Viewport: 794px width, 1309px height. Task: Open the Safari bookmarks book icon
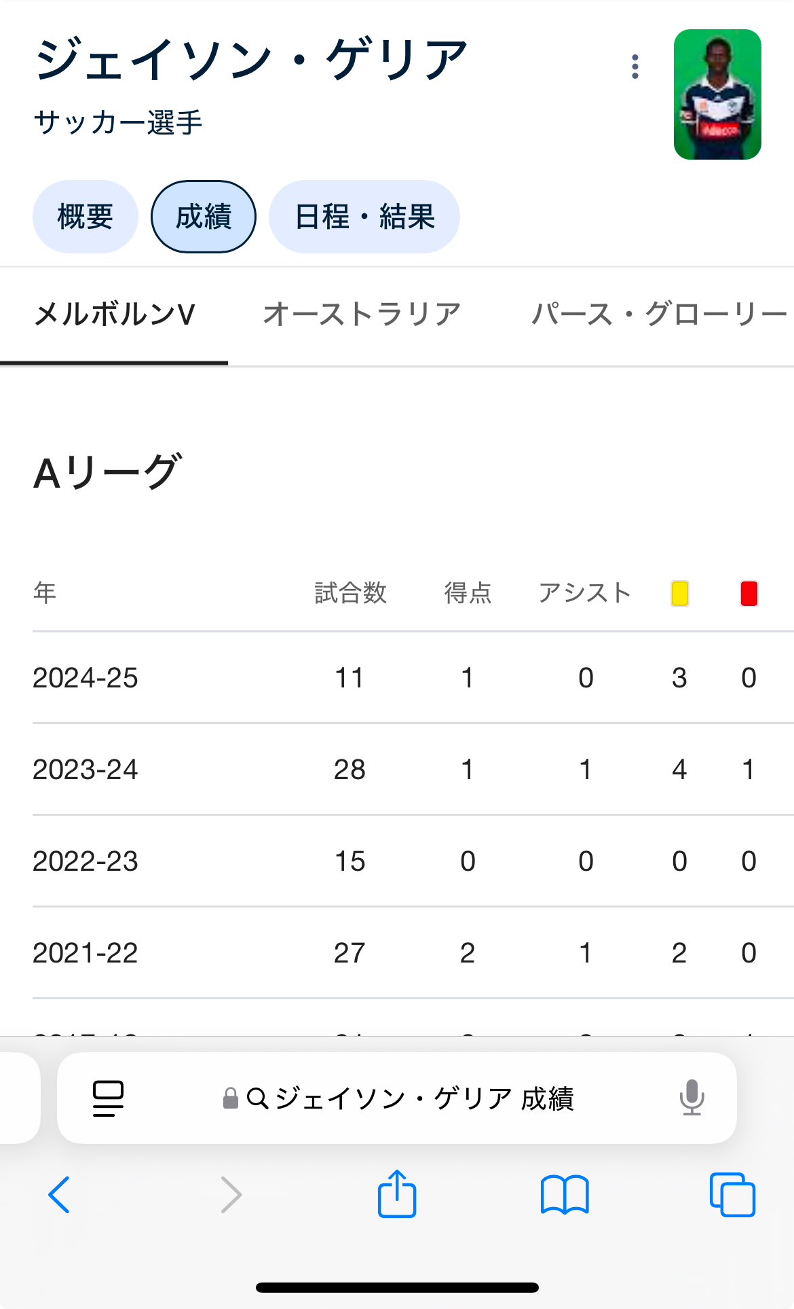565,1194
